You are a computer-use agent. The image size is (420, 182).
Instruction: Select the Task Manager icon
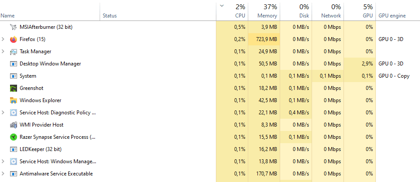[x=13, y=52]
